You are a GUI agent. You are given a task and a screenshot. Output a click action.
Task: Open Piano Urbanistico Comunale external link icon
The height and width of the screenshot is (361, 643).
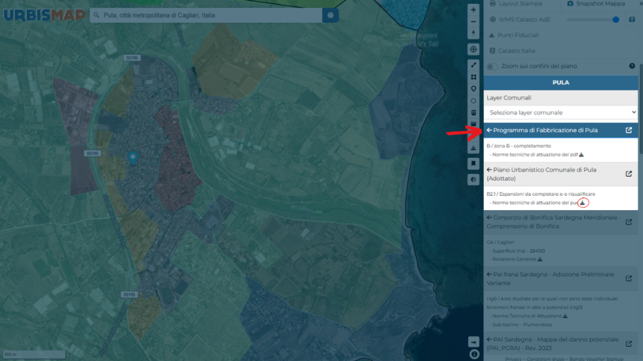click(x=629, y=174)
